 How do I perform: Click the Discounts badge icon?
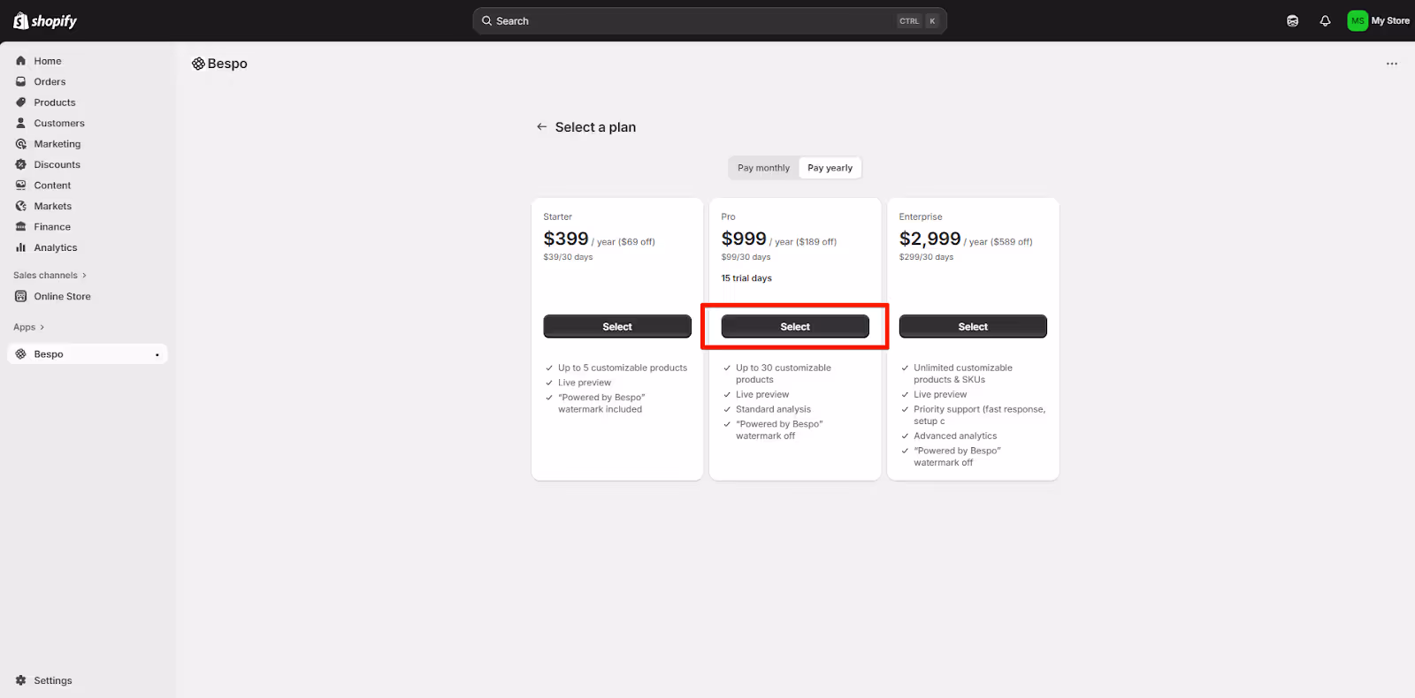(x=21, y=164)
